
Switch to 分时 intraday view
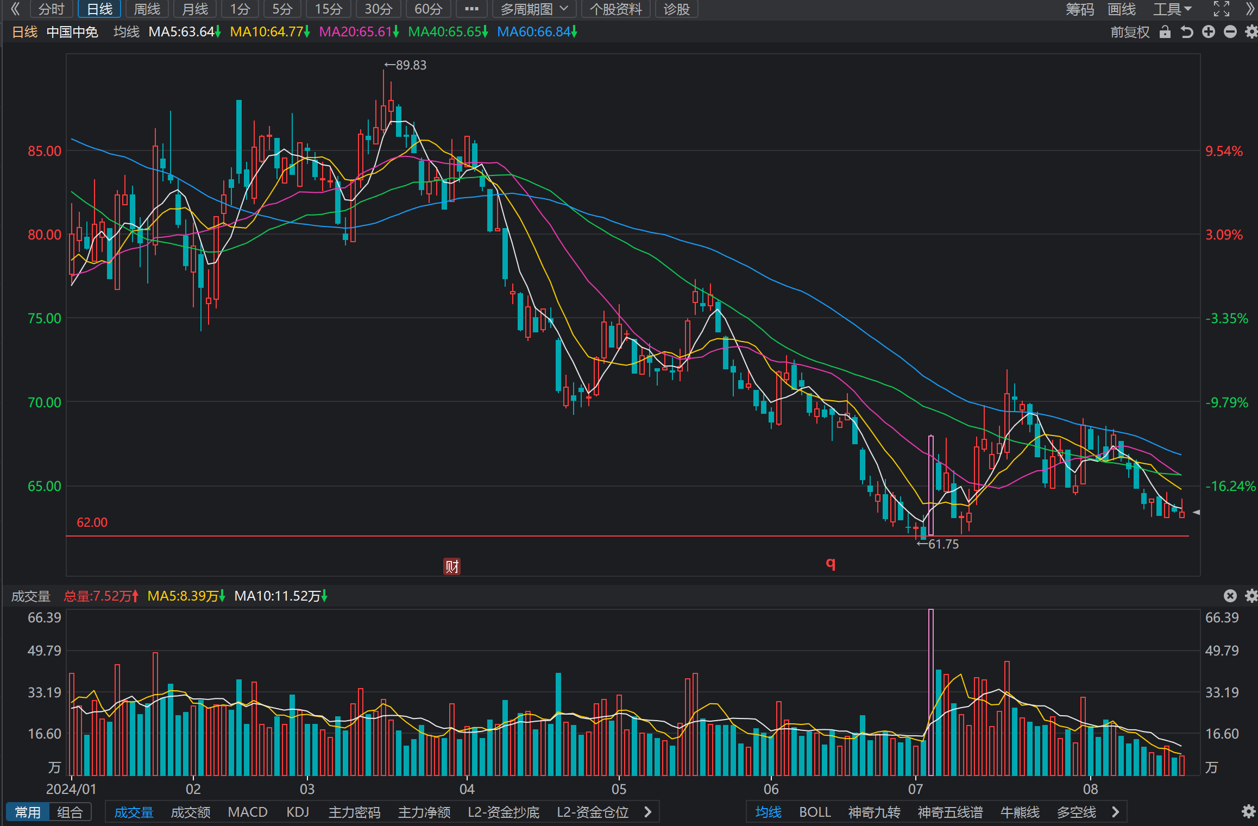[x=52, y=9]
